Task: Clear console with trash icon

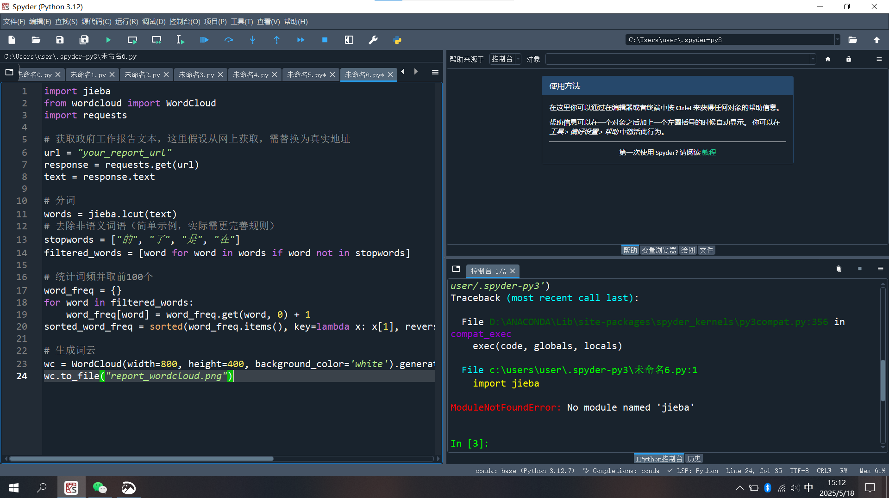Action: 839,269
